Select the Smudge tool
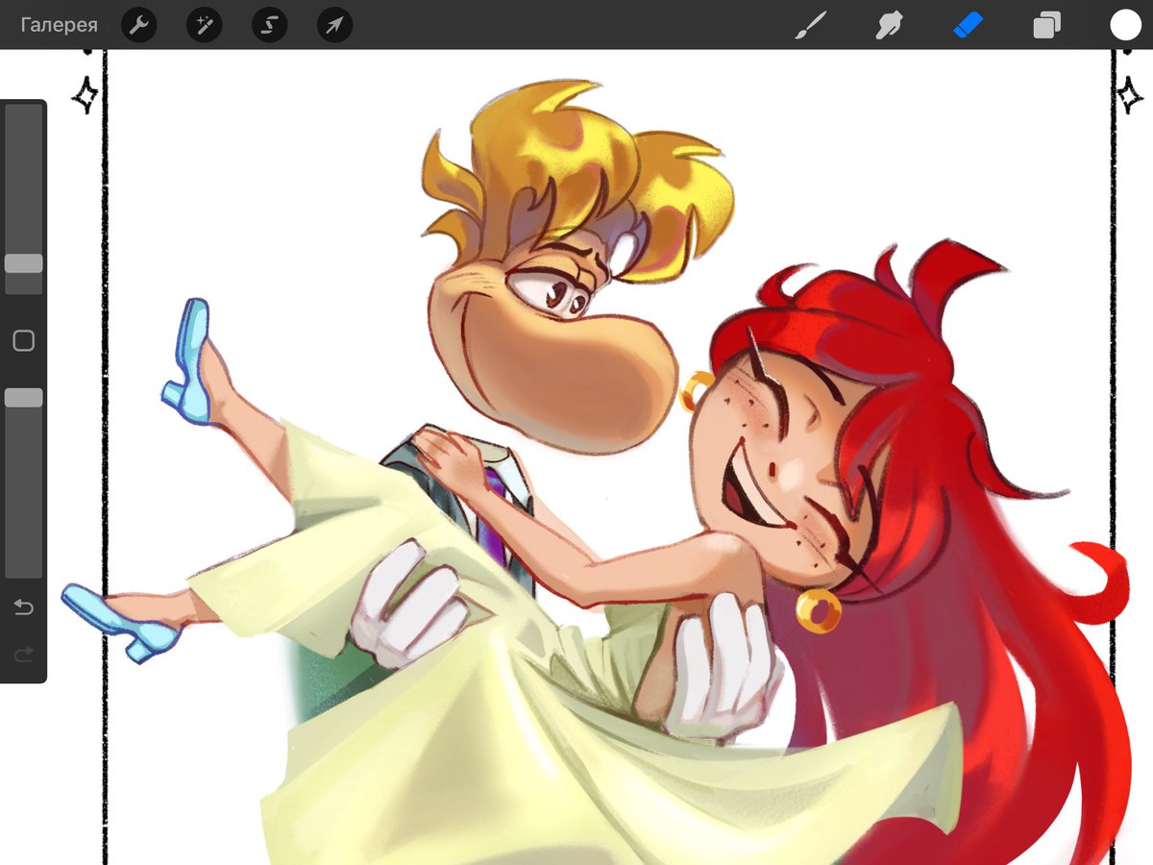This screenshot has width=1153, height=865. click(889, 26)
